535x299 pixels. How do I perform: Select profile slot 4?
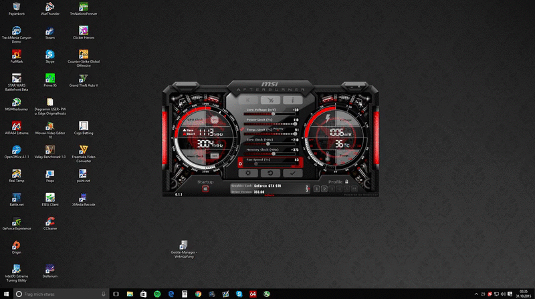tap(339, 189)
